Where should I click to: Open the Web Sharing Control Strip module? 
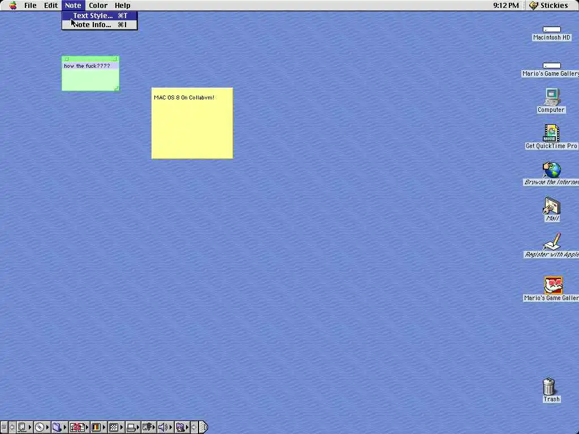pos(183,427)
